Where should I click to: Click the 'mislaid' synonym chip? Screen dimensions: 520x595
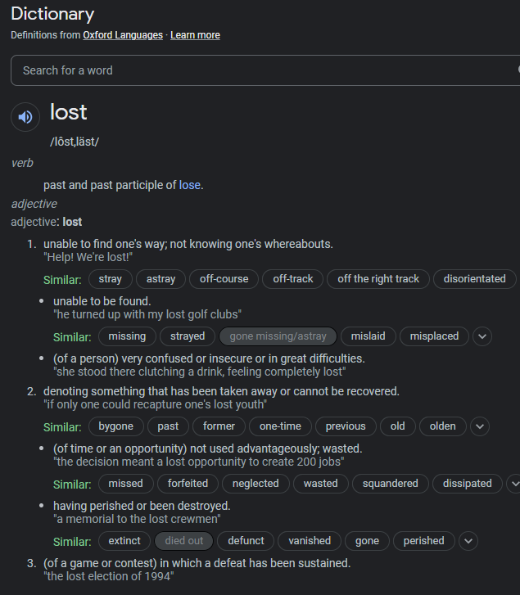(x=369, y=336)
